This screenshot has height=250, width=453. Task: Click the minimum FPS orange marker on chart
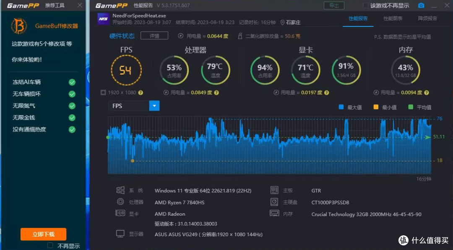(x=132, y=161)
